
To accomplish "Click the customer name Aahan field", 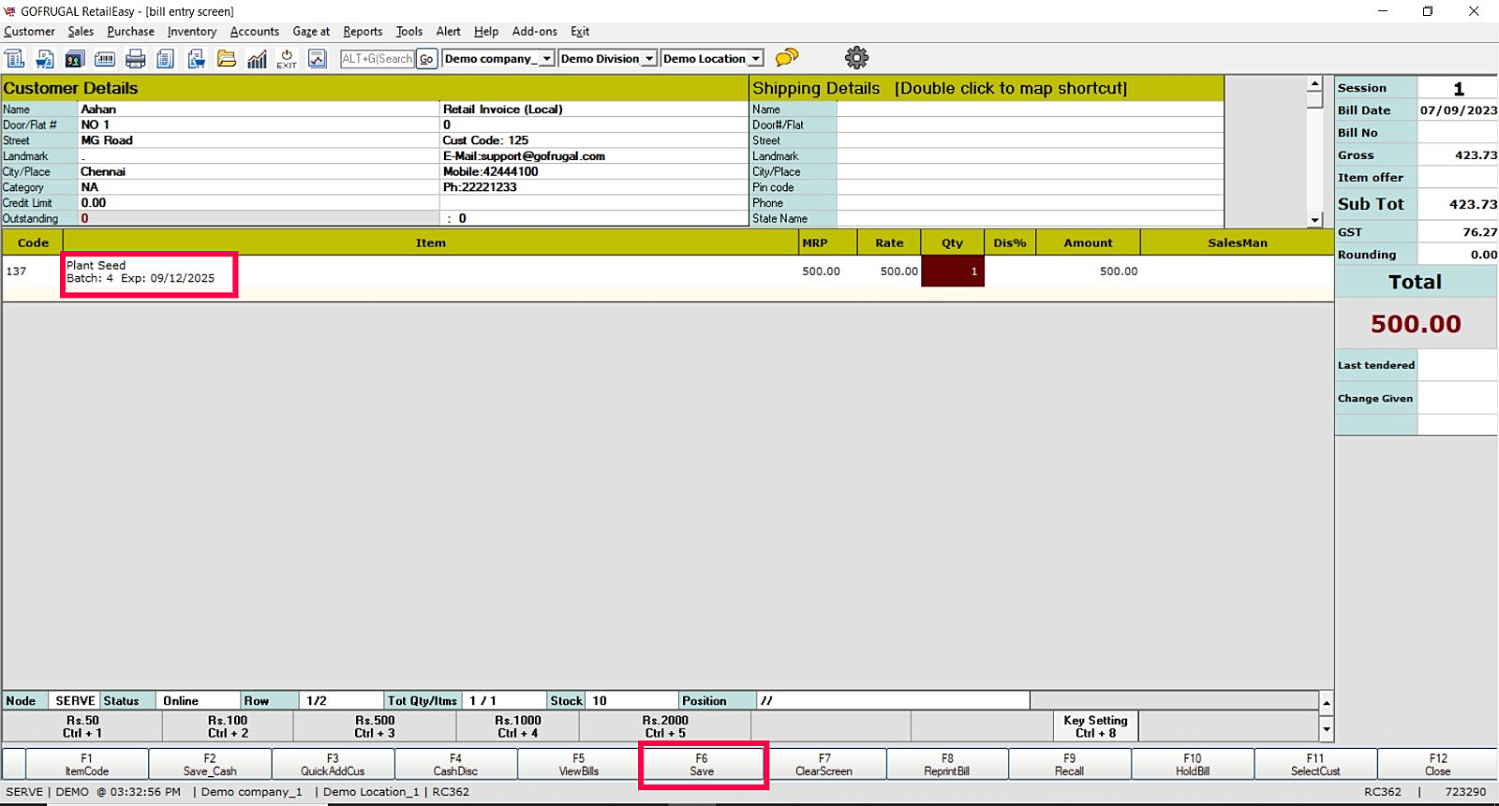I will point(259,110).
